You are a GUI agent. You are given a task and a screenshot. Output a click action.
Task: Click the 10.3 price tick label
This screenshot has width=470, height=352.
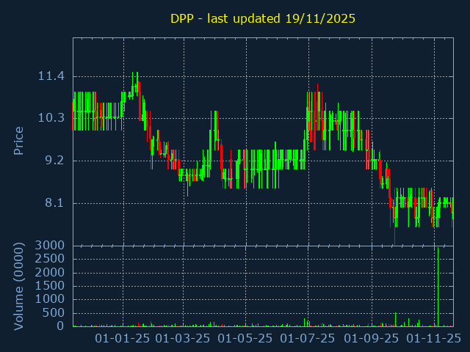(x=51, y=118)
